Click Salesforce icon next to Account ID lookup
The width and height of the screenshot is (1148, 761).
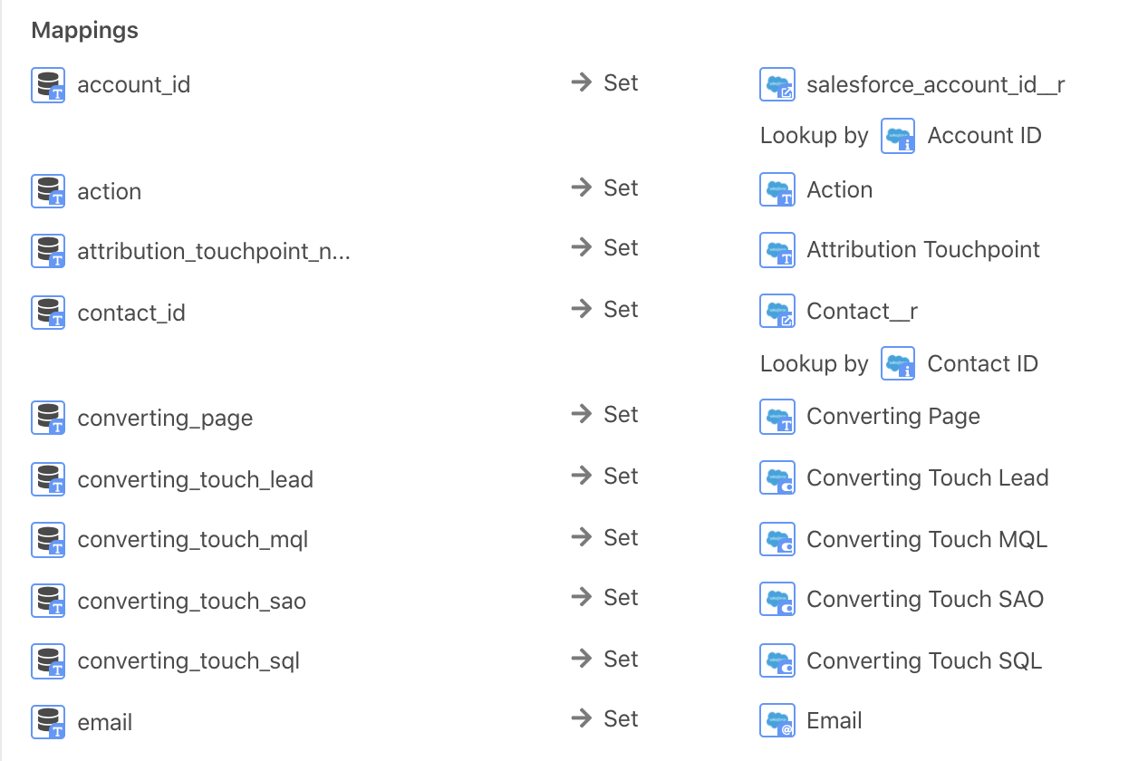898,136
